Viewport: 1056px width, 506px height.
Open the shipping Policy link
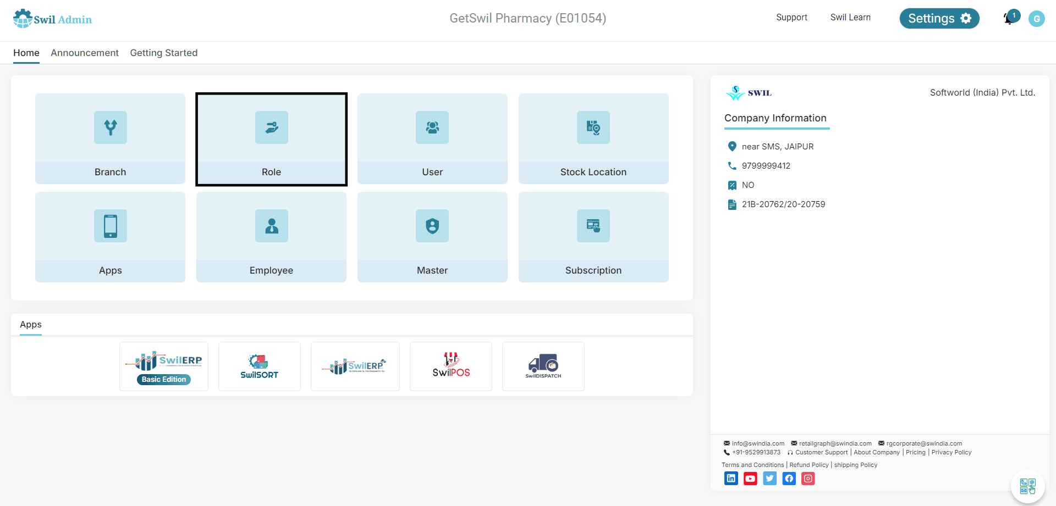(x=856, y=465)
